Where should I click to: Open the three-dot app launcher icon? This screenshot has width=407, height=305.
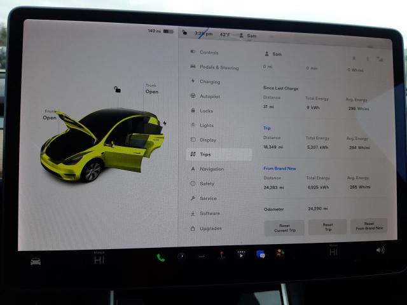click(x=202, y=257)
